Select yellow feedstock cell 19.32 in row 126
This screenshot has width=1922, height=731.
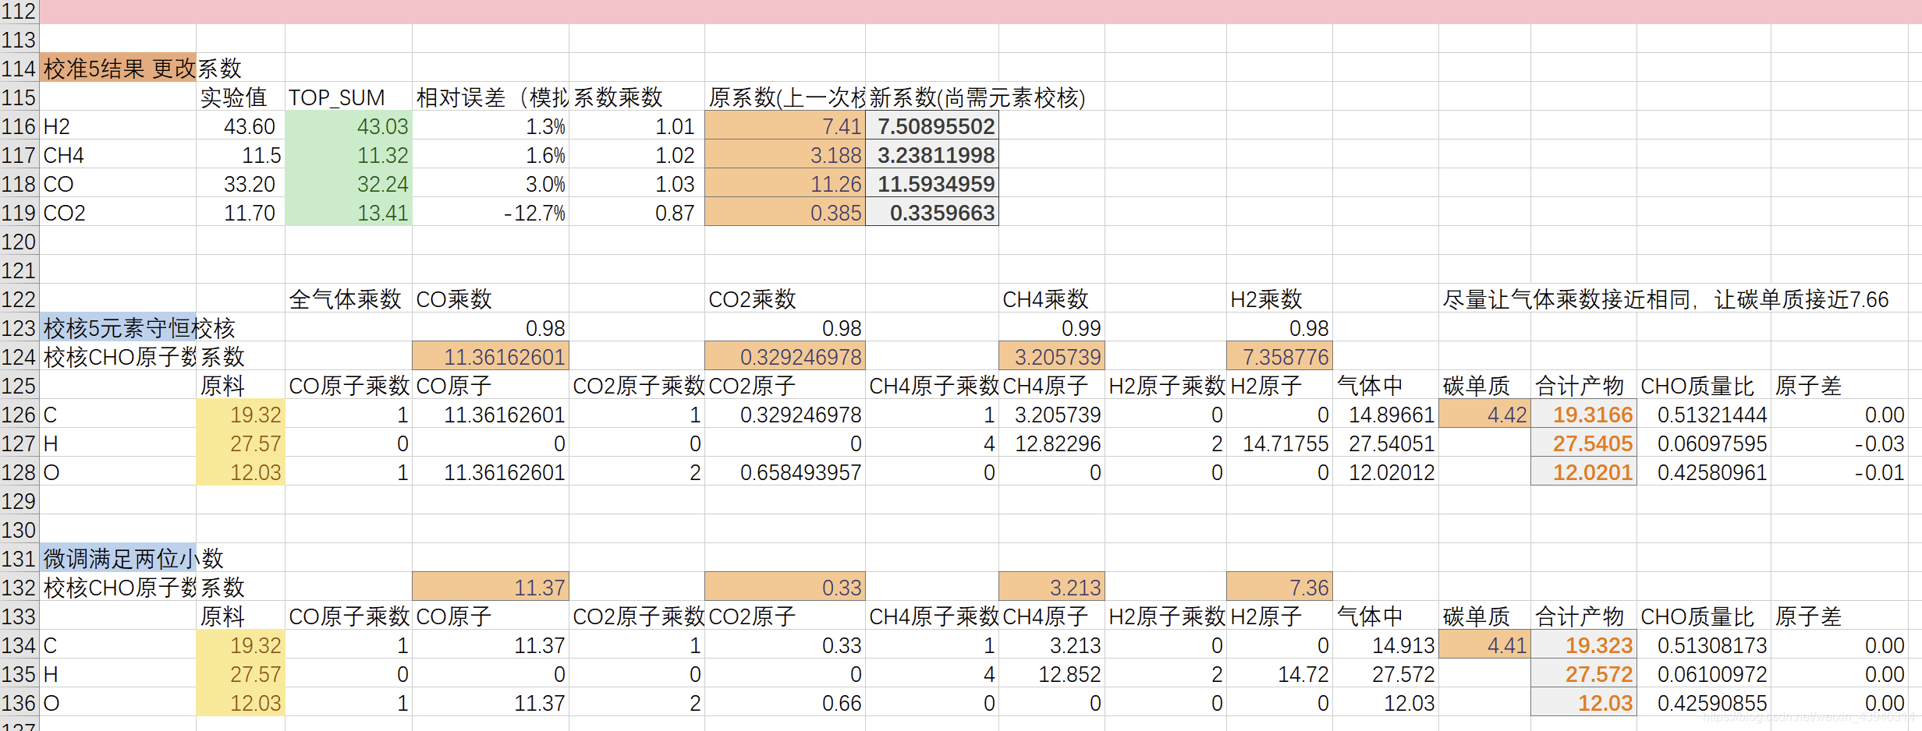tap(240, 415)
